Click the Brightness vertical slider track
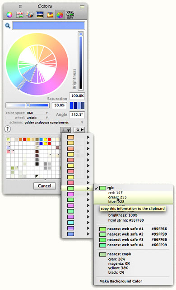The width and height of the screenshot is (176, 290). [81, 61]
